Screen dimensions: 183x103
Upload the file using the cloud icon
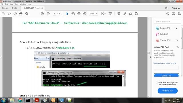[15, 14]
